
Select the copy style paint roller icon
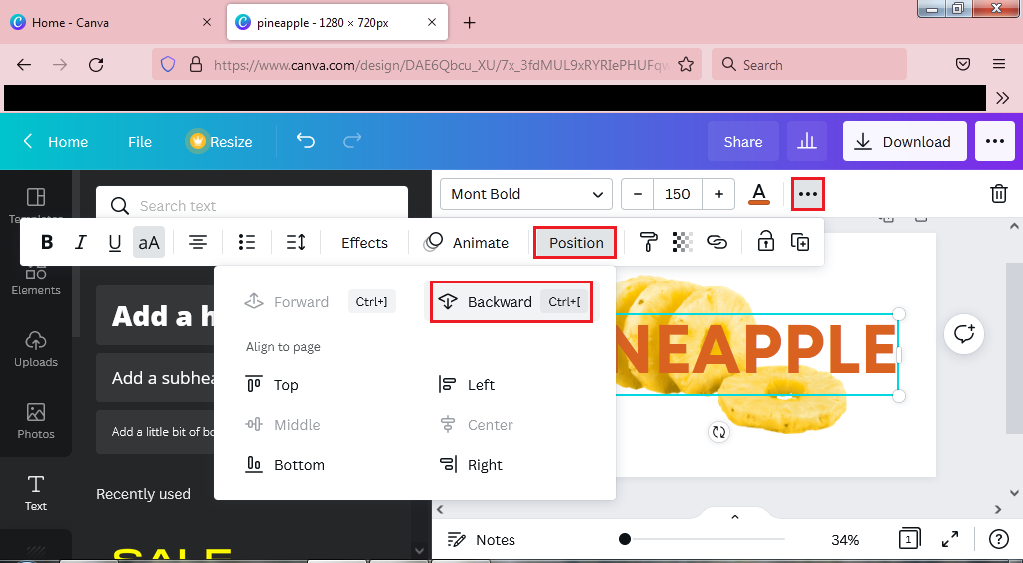[x=648, y=243]
